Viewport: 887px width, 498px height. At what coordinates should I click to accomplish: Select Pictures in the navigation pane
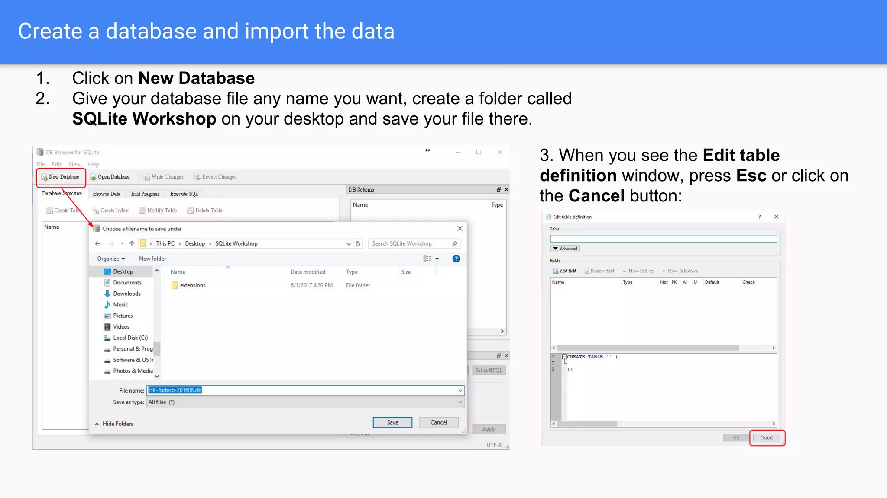[x=118, y=316]
